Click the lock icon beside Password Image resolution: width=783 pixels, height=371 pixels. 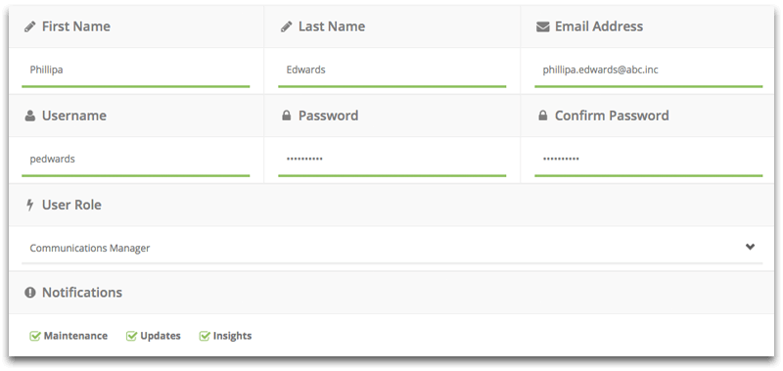tap(286, 116)
